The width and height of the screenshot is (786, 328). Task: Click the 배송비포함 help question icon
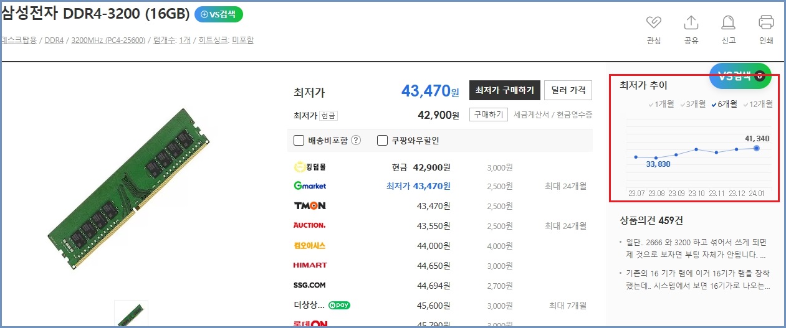(x=356, y=140)
